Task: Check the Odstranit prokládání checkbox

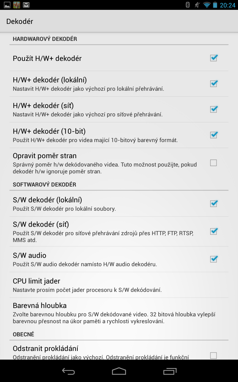Action: 213,355
